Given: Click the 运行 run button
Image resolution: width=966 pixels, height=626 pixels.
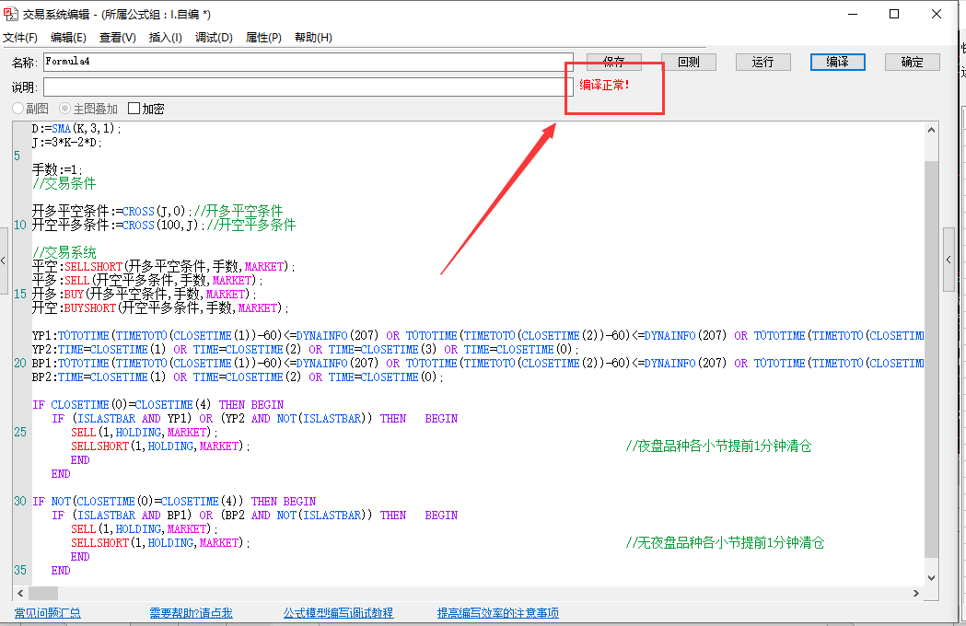Looking at the screenshot, I should tap(762, 62).
